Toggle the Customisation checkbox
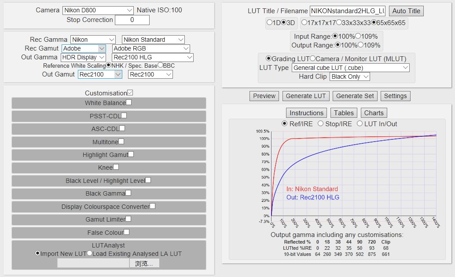Screen dimensions: 455x277 (x=130, y=93)
